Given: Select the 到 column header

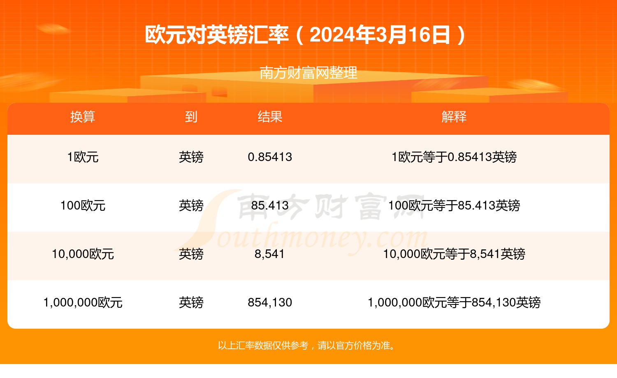Looking at the screenshot, I should click(191, 117).
